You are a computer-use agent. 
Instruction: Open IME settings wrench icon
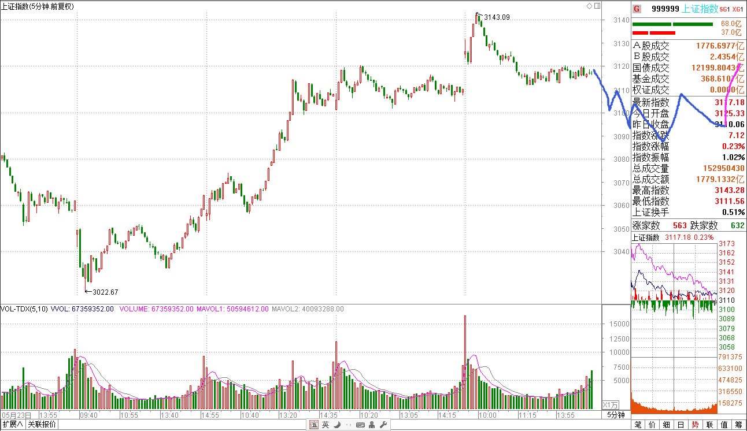pyautogui.click(x=382, y=425)
